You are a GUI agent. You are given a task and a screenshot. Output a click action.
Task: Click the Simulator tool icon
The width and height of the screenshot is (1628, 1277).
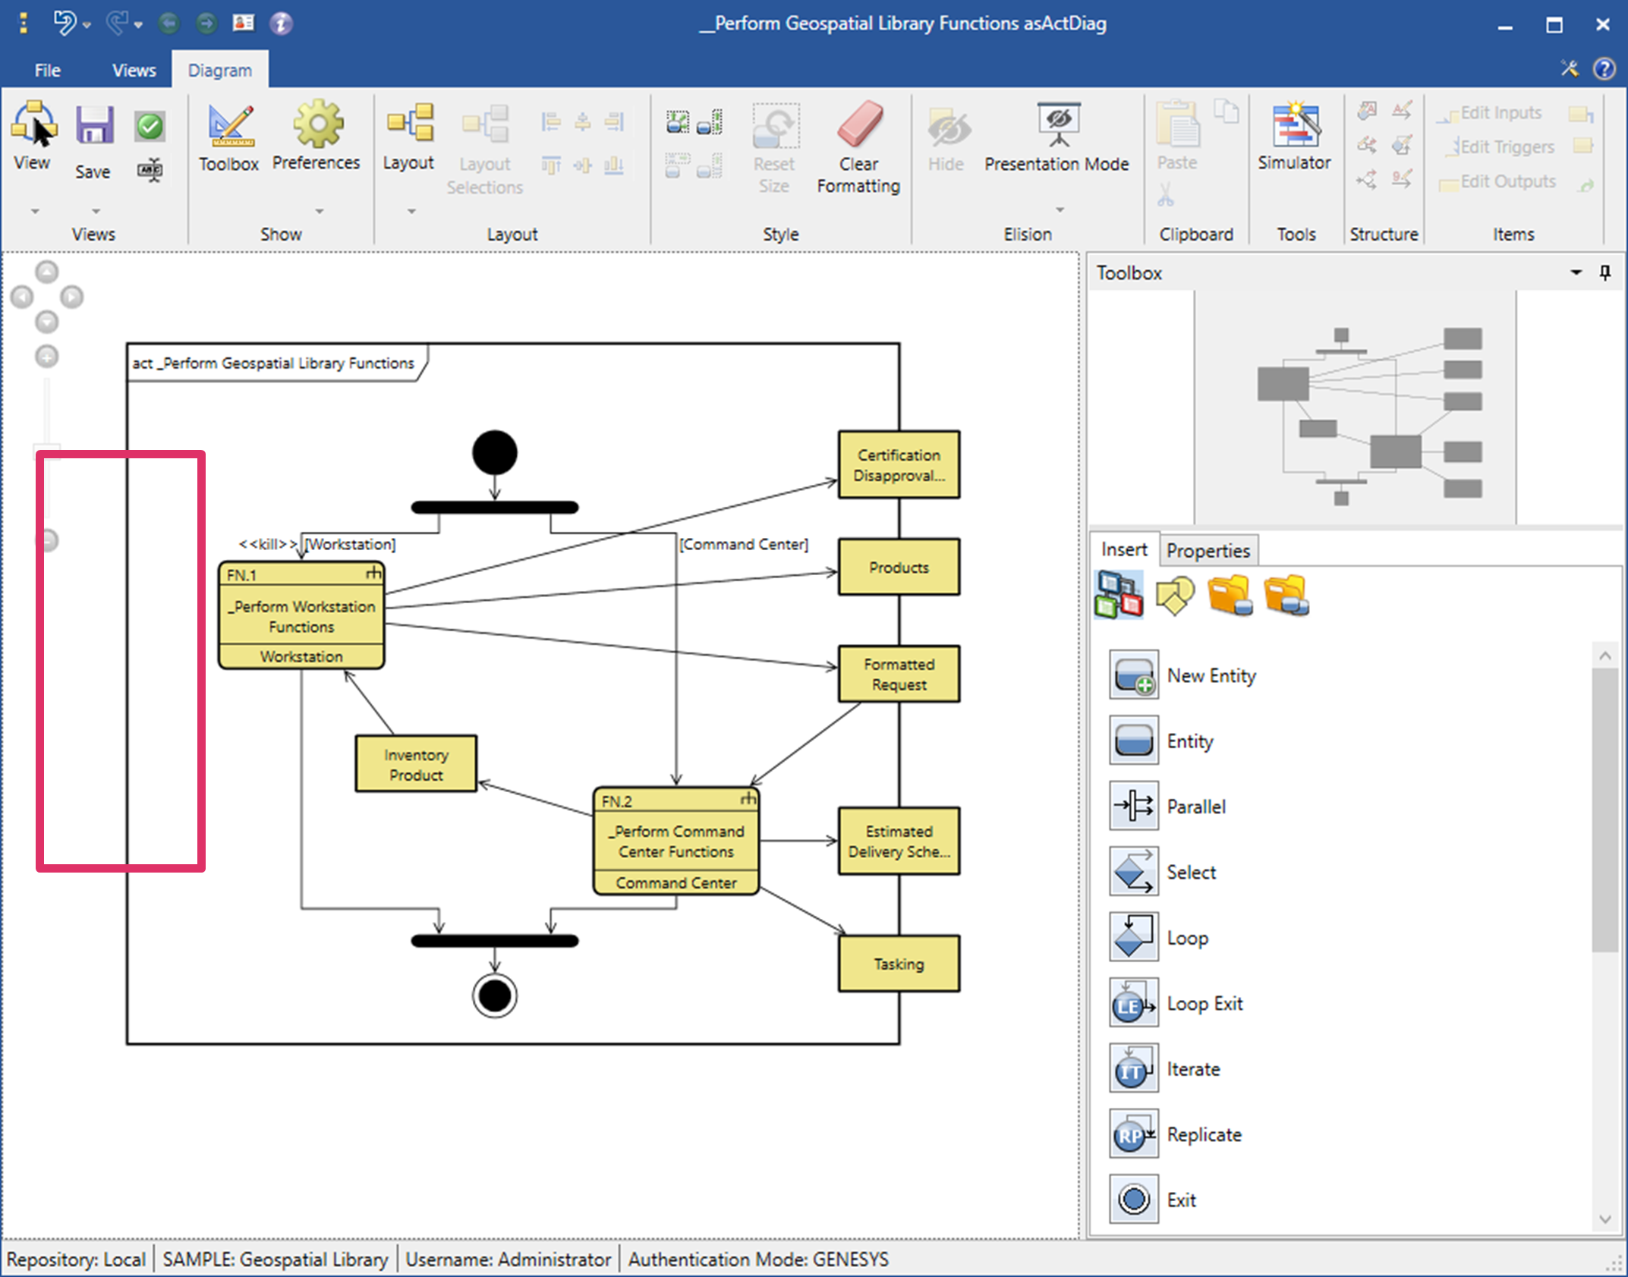[x=1295, y=126]
